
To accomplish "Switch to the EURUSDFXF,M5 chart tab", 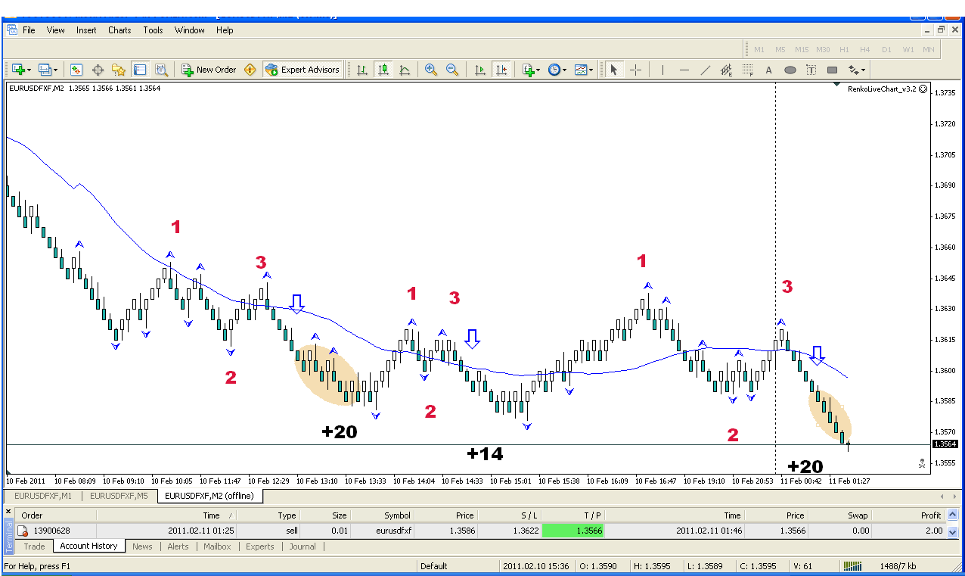I will [x=120, y=497].
